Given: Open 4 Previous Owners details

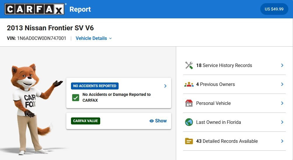Looking at the screenshot, I should tap(234, 84).
